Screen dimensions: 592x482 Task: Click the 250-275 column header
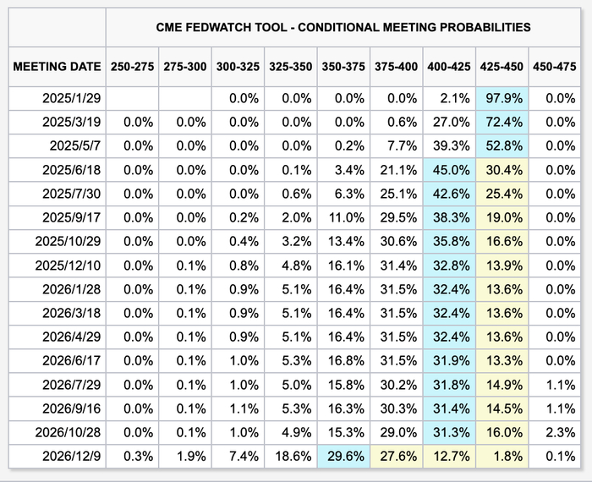click(x=131, y=67)
